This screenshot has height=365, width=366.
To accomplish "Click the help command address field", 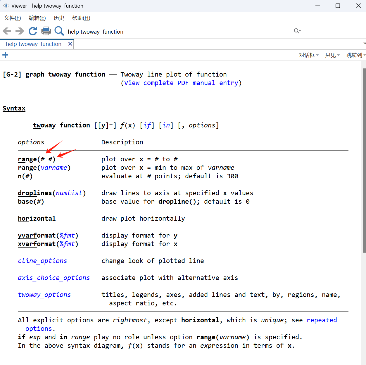I will point(178,32).
